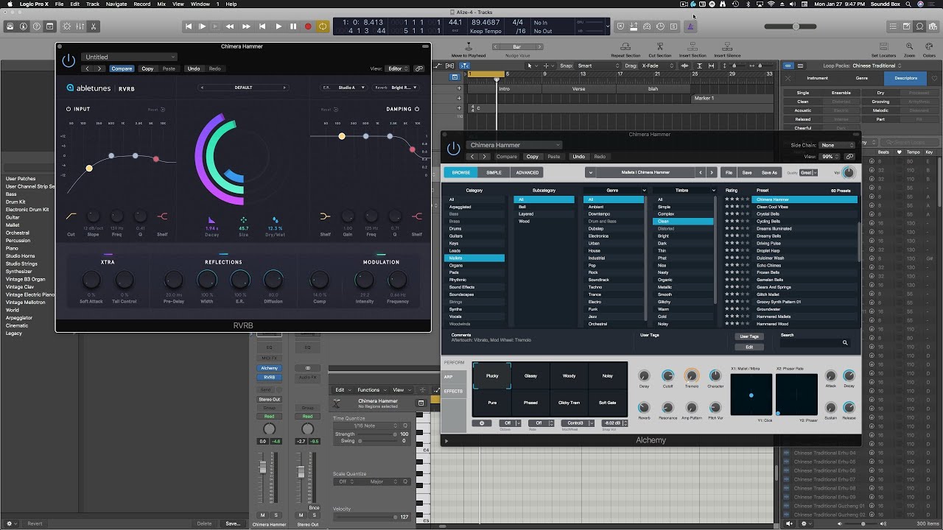Adjust the quantize Strength slider

(x=377, y=434)
